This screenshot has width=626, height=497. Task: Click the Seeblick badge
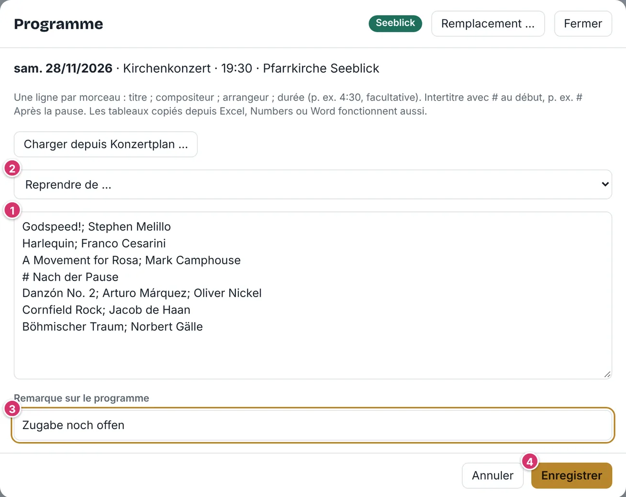[x=395, y=23]
